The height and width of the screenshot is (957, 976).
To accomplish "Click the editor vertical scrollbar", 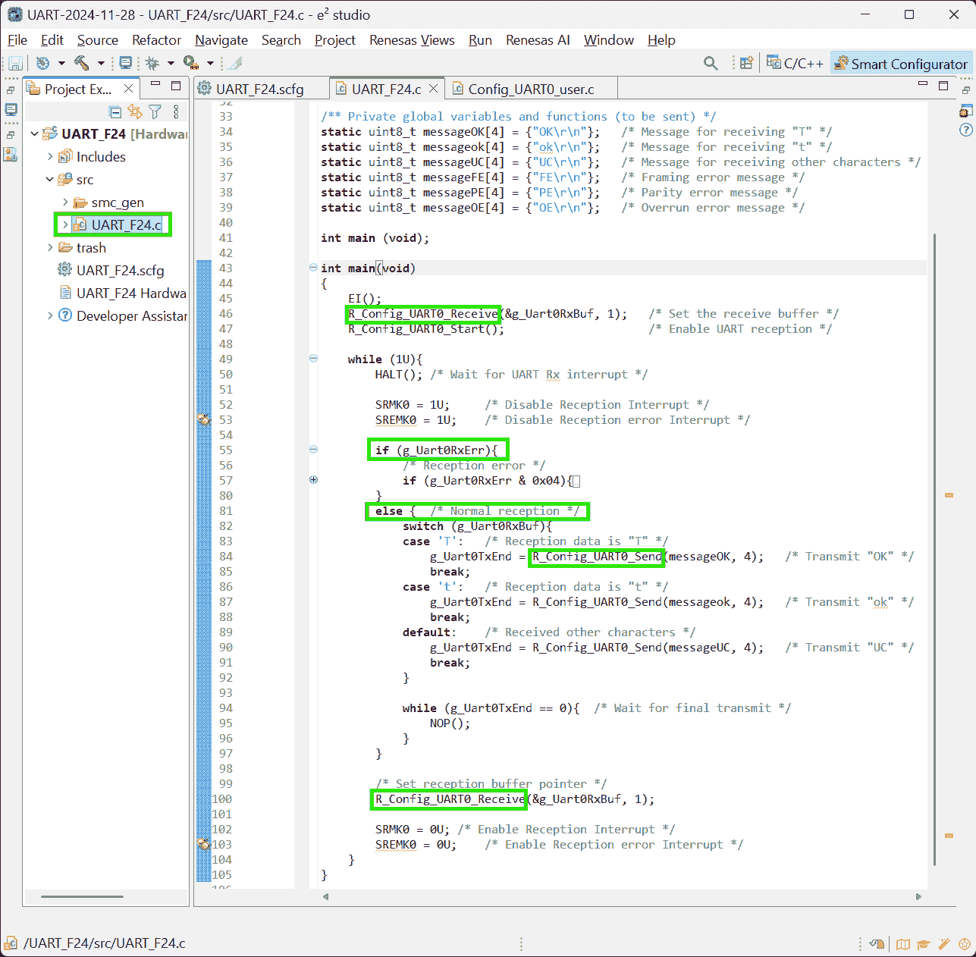I will (x=934, y=546).
